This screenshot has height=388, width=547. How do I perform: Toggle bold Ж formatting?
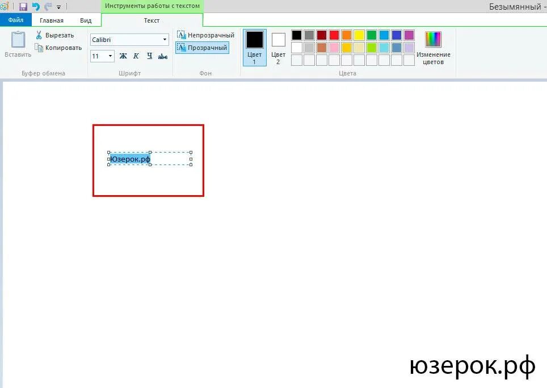[x=123, y=56]
